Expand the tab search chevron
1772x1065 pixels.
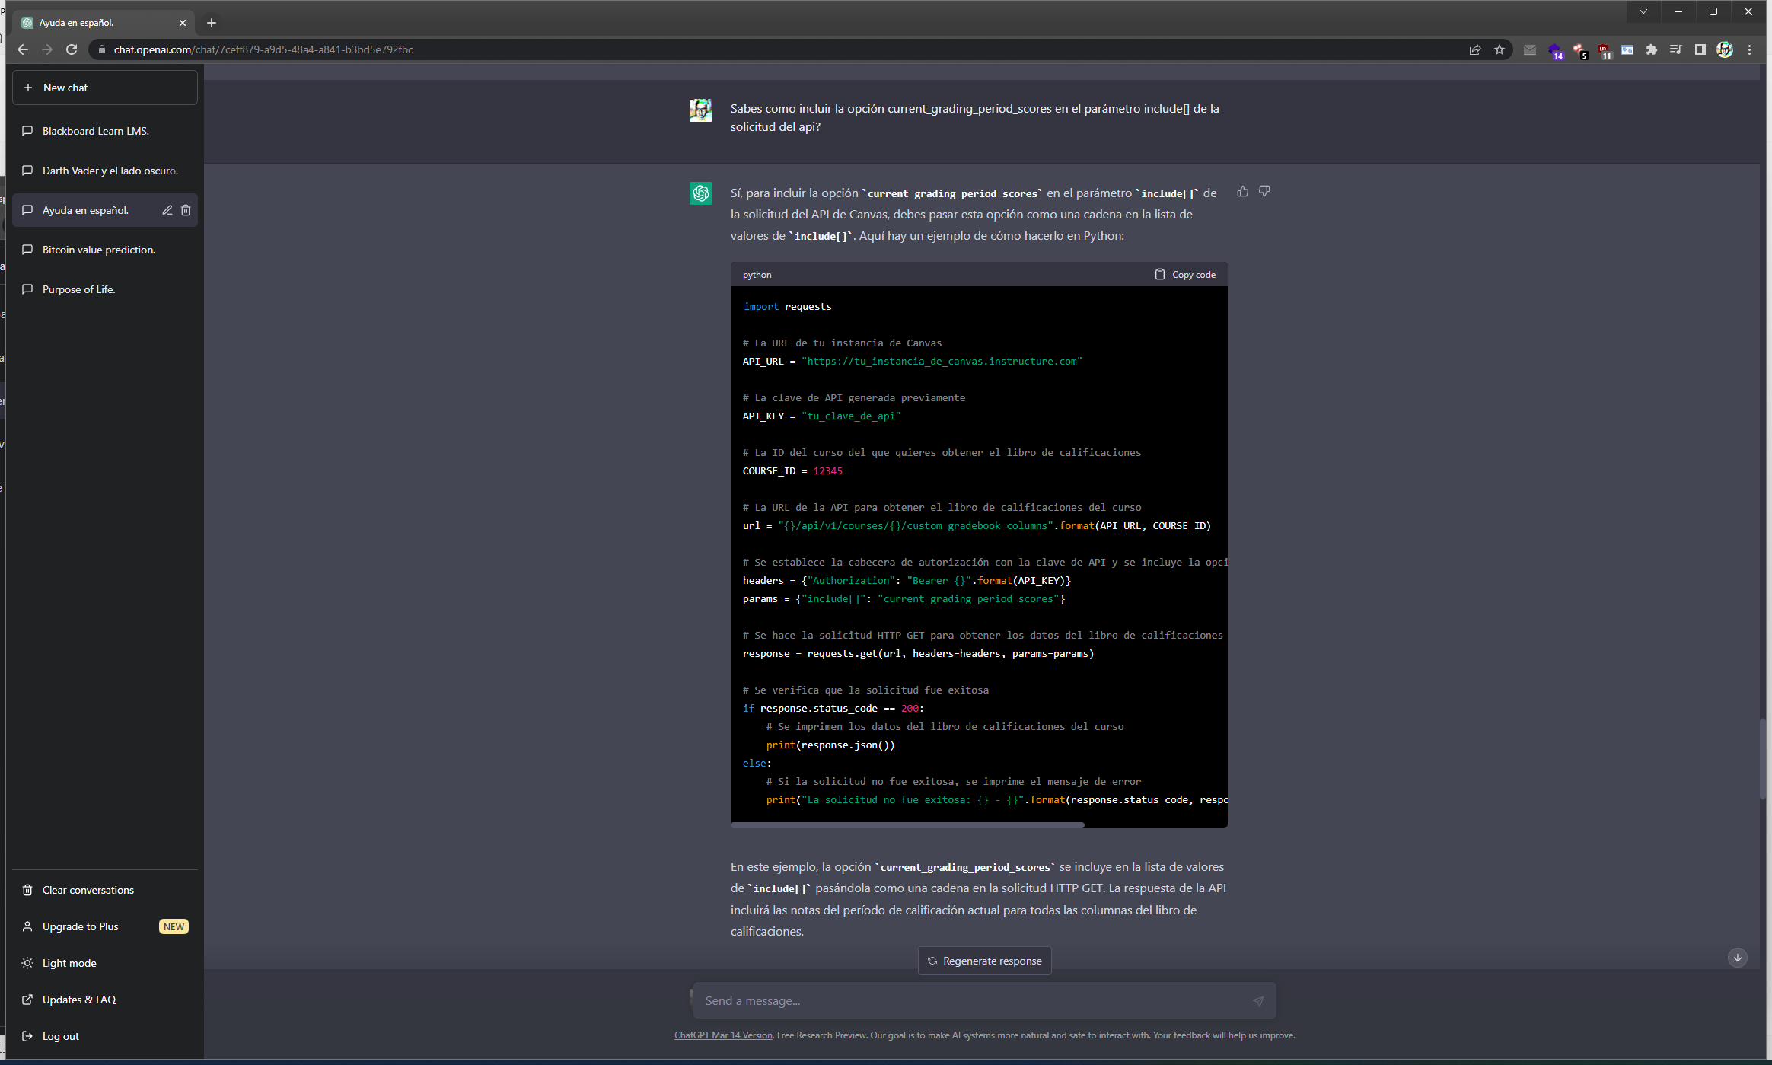coord(1643,11)
